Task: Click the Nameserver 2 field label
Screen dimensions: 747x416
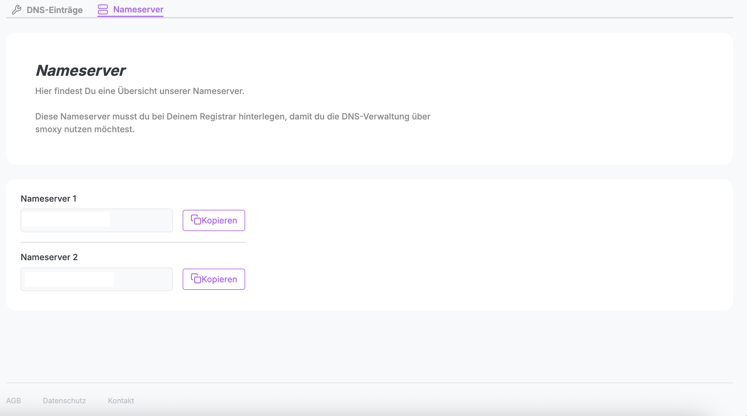Action: coord(49,257)
